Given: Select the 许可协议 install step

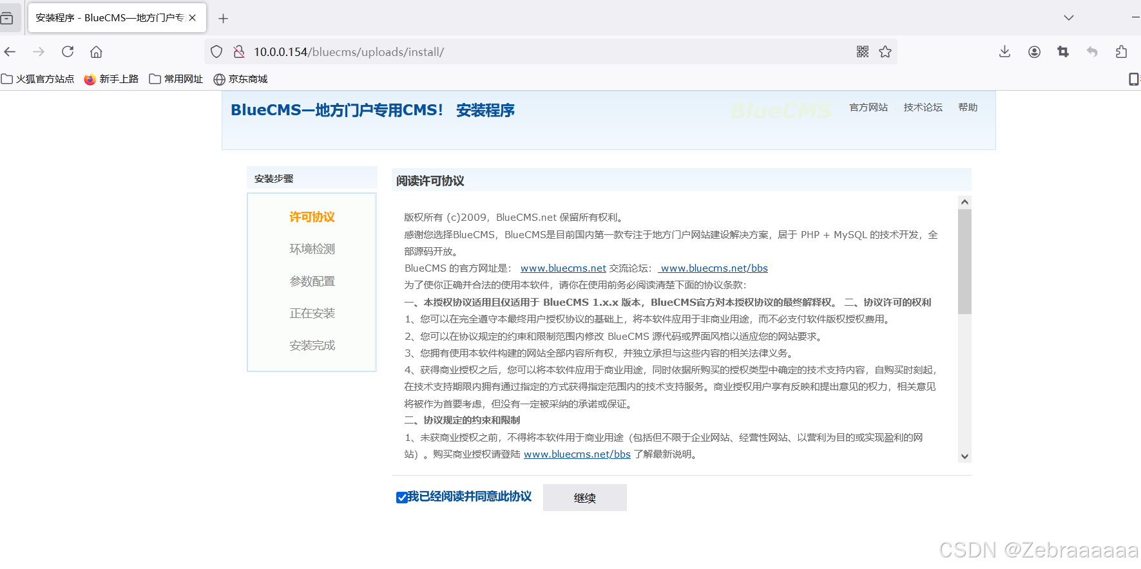Looking at the screenshot, I should pyautogui.click(x=312, y=217).
